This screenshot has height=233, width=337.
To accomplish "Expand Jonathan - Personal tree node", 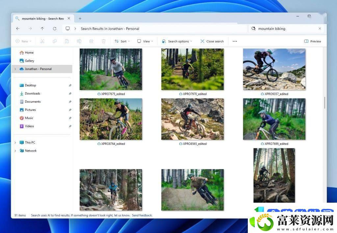I will click(15, 69).
